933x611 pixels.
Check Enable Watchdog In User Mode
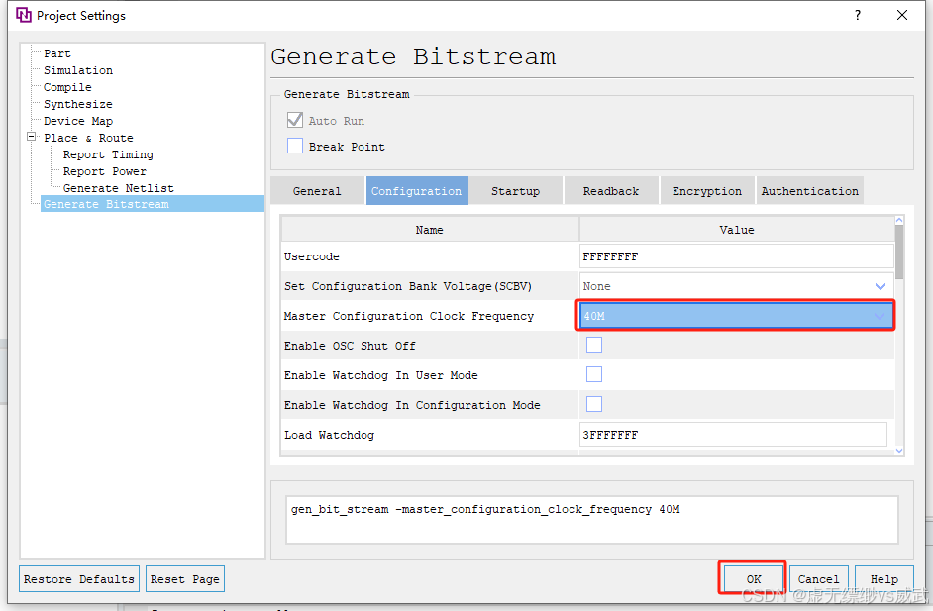[x=594, y=374]
